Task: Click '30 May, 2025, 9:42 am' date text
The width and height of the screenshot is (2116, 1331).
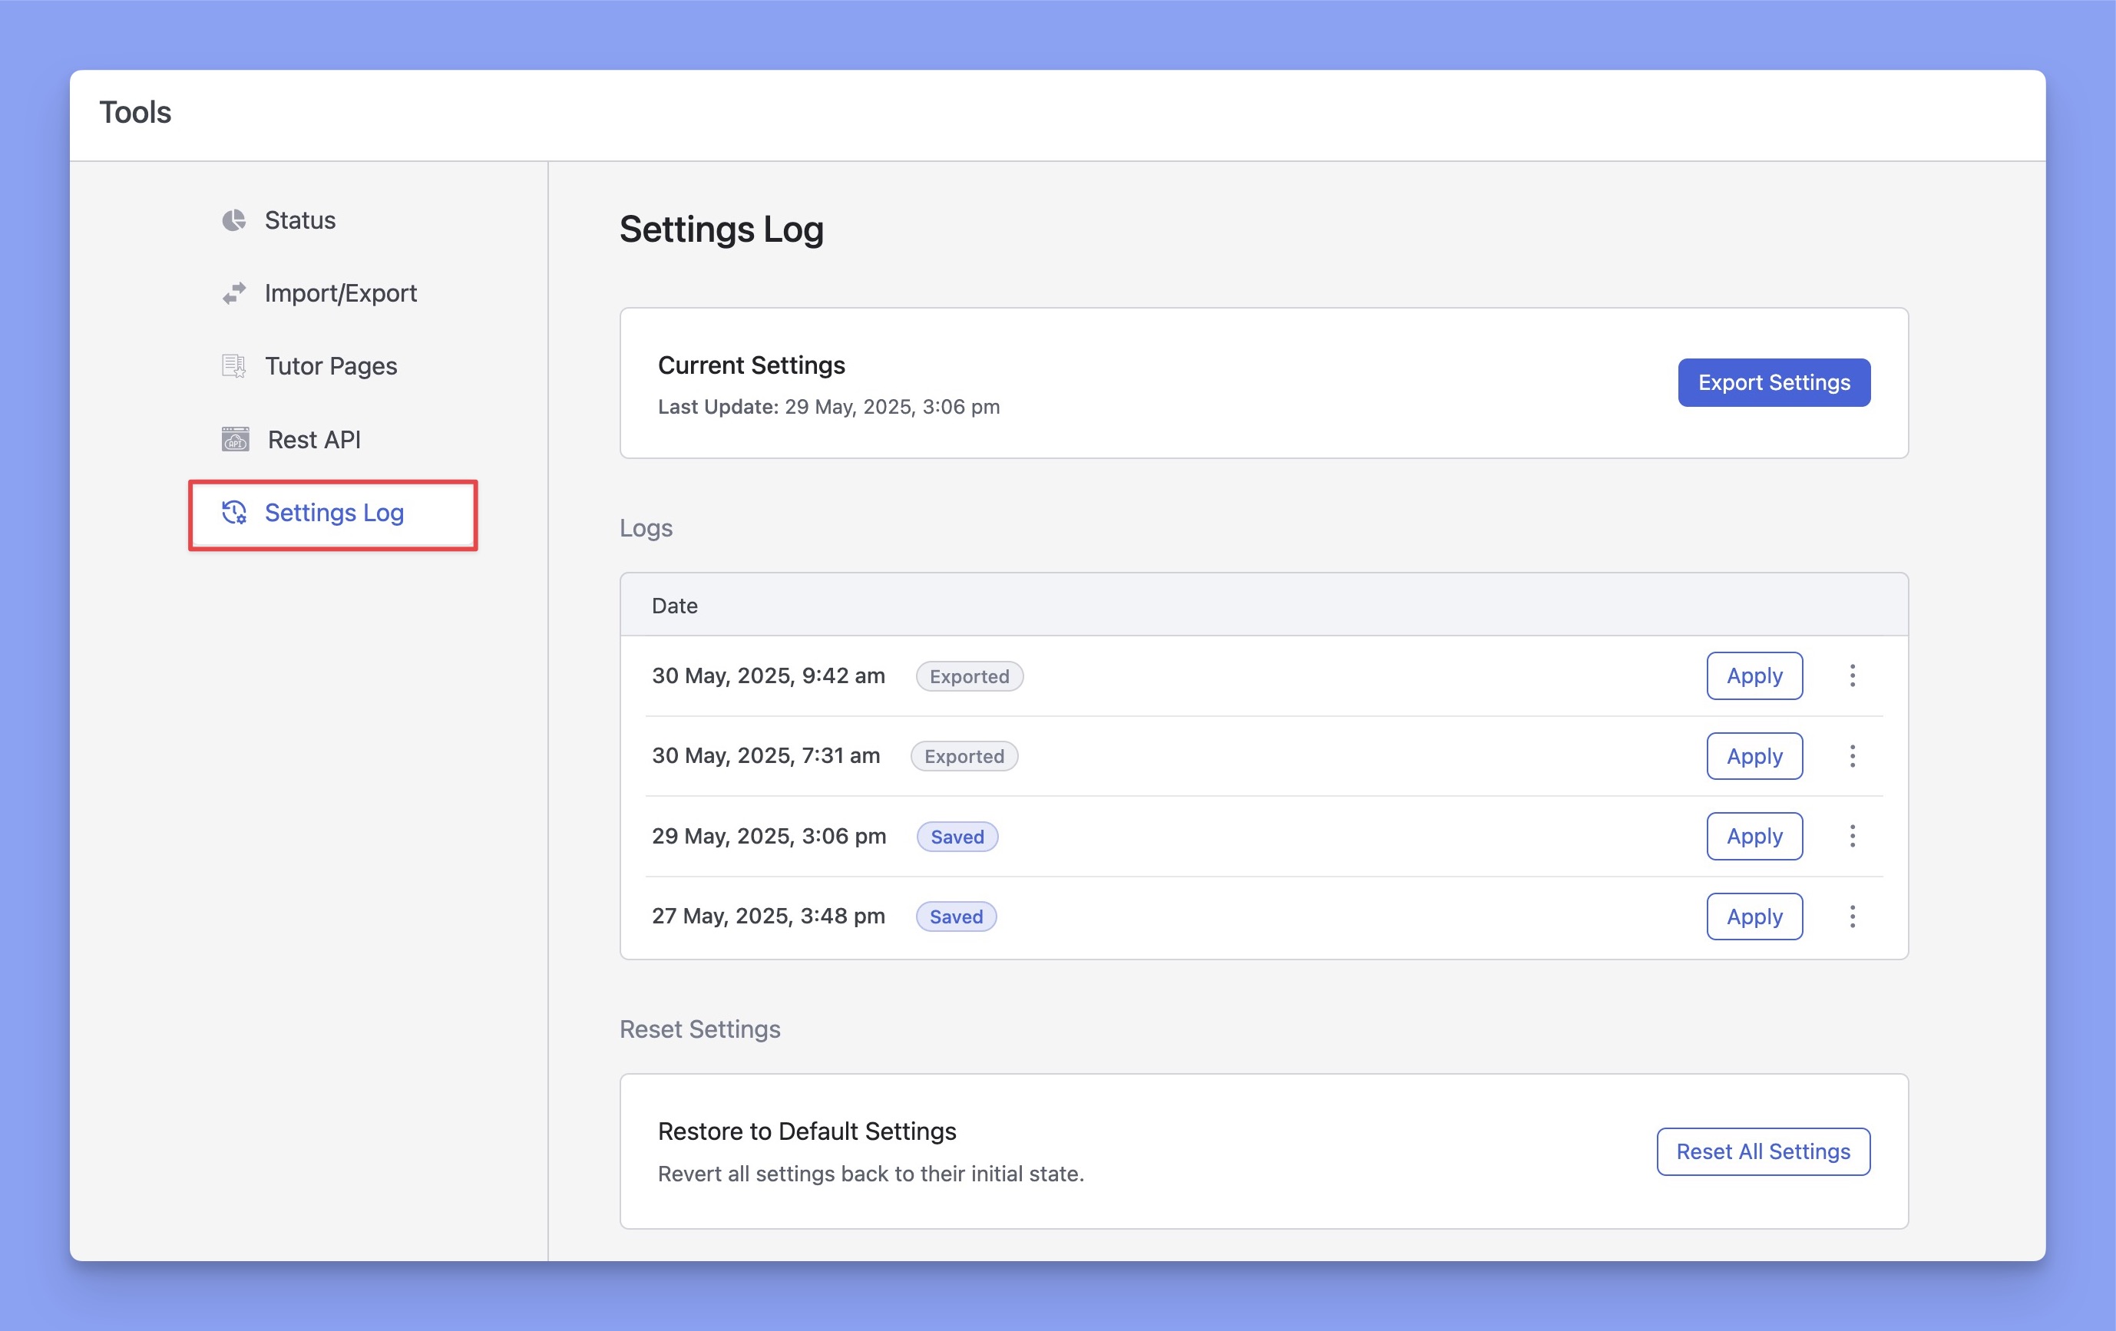Action: 768,675
